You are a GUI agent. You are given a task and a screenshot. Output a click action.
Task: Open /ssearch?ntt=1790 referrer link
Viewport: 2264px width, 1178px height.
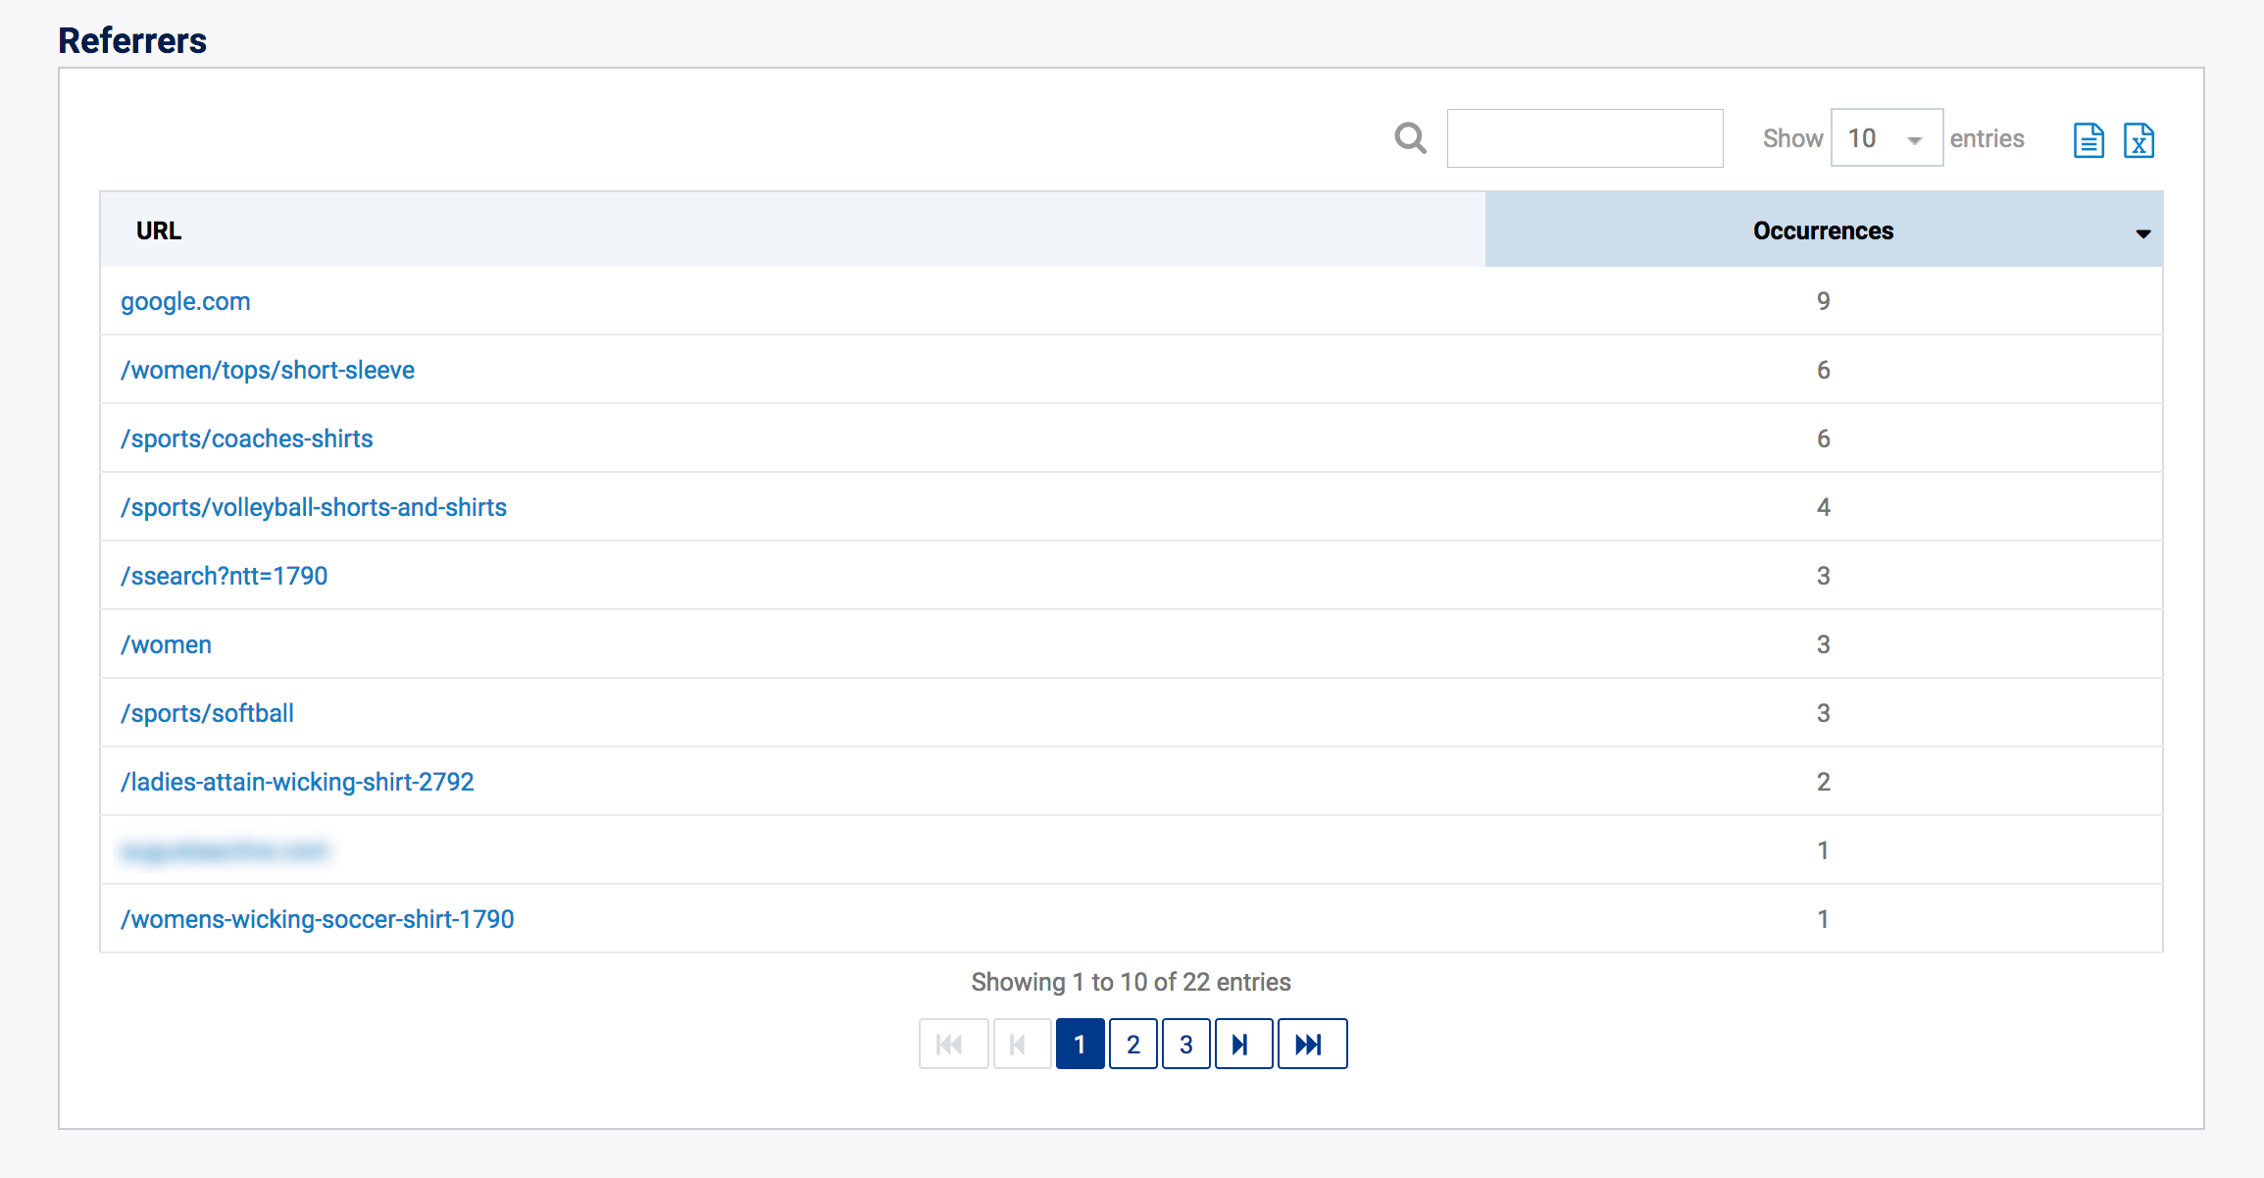click(x=224, y=576)
